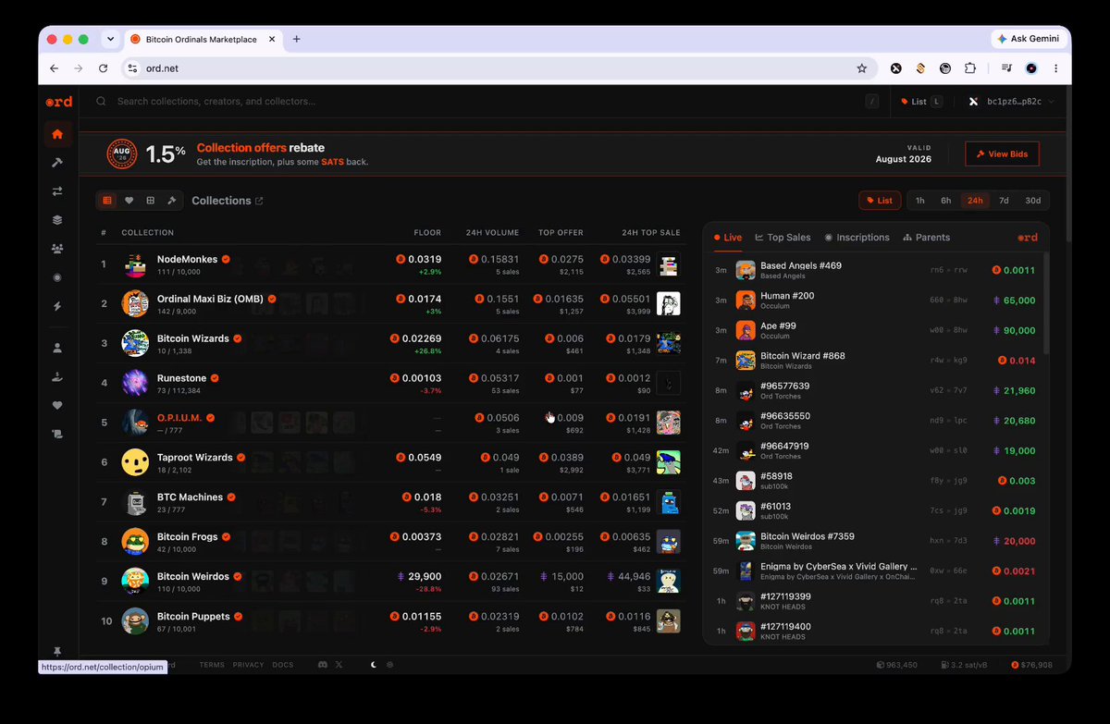Select the 7d time range

pos(1004,201)
